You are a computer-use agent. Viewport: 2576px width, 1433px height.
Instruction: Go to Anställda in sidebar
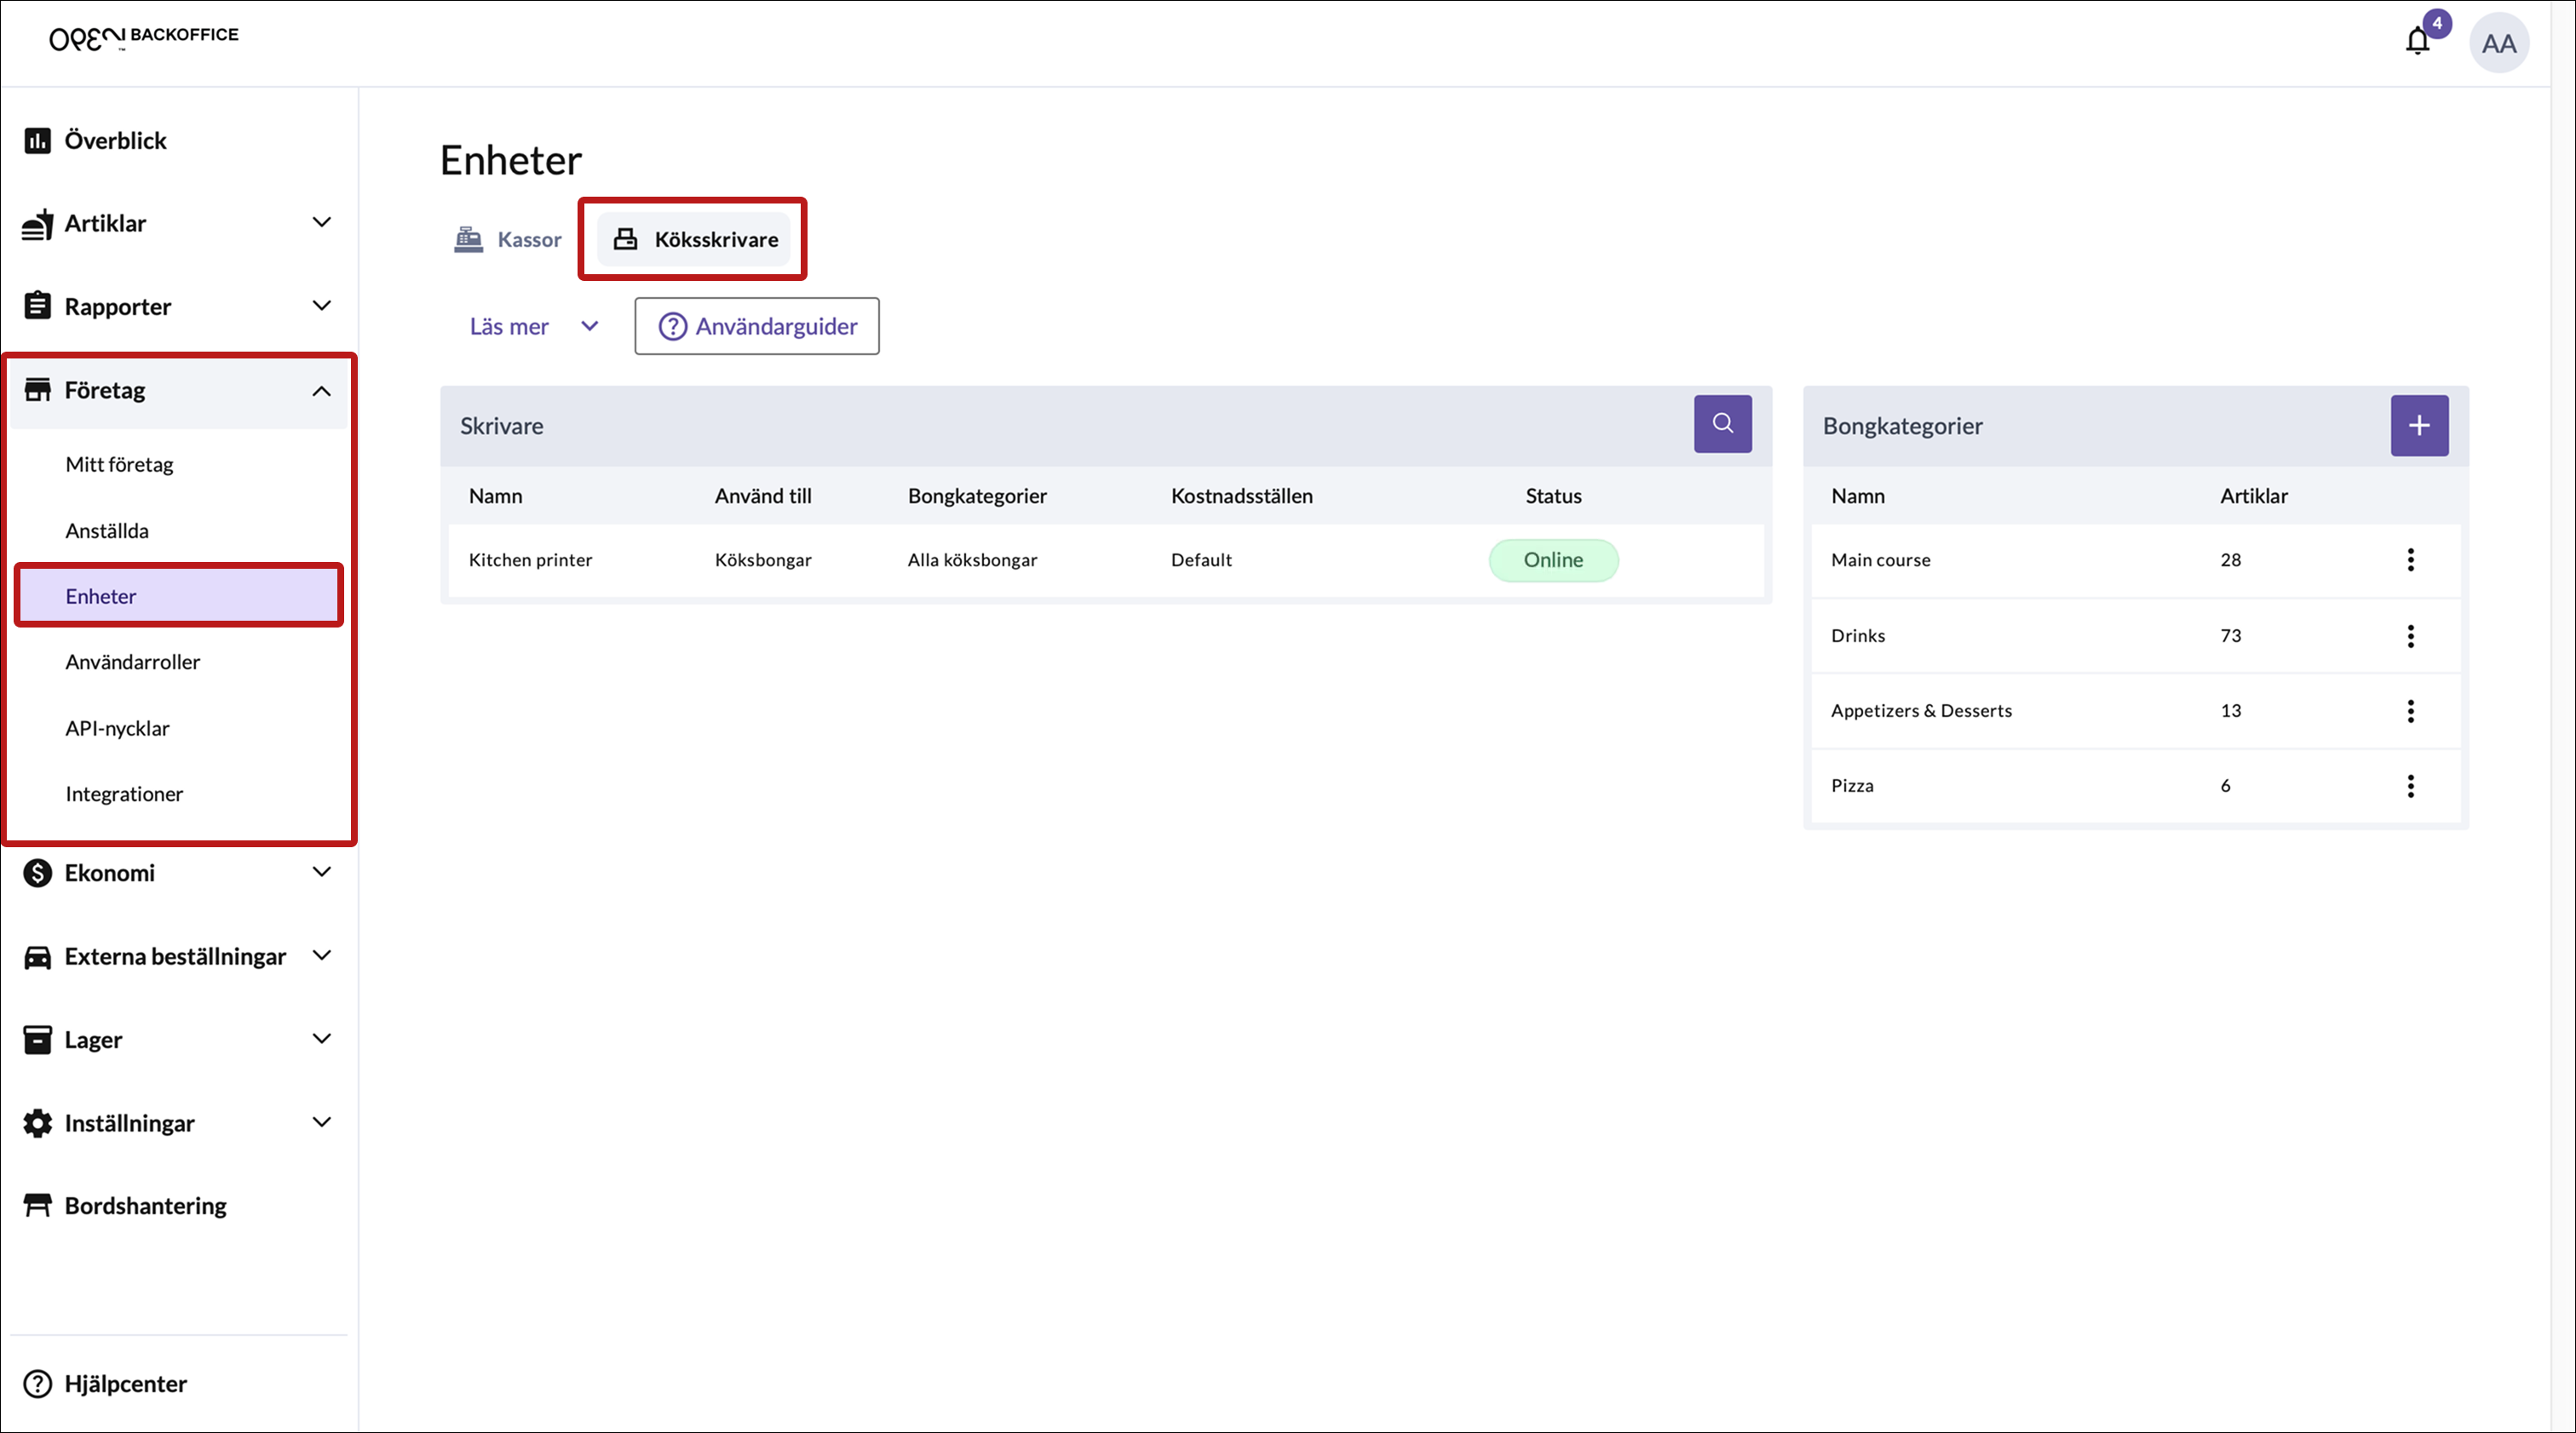pyautogui.click(x=107, y=530)
